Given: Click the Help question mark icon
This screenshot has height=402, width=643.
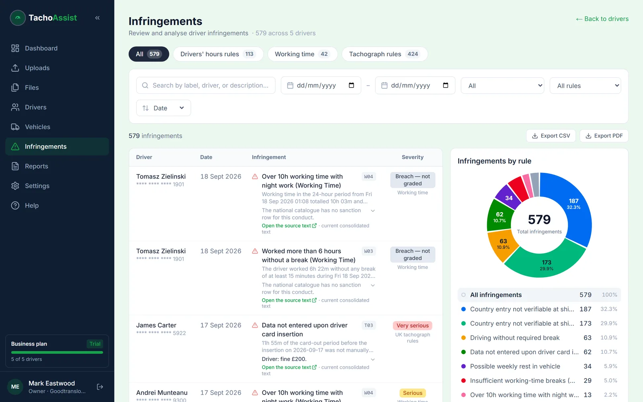Looking at the screenshot, I should point(15,205).
